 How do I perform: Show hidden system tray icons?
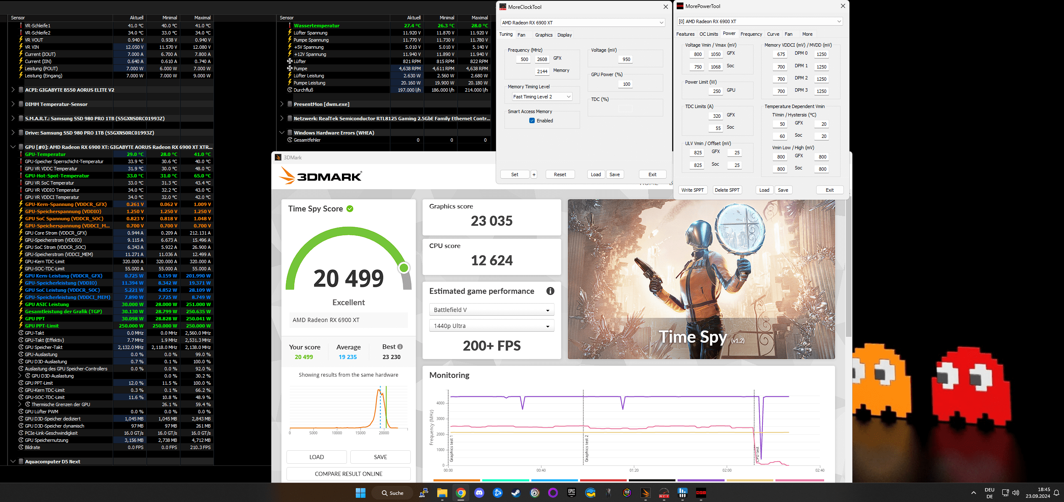[x=974, y=493]
